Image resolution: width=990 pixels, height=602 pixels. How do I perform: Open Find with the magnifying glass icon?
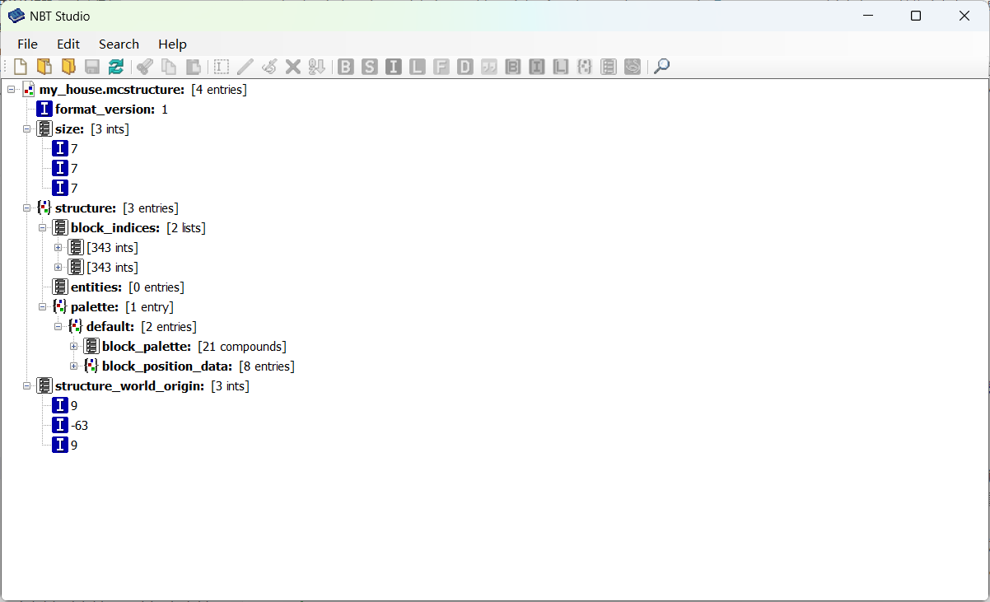(x=661, y=67)
